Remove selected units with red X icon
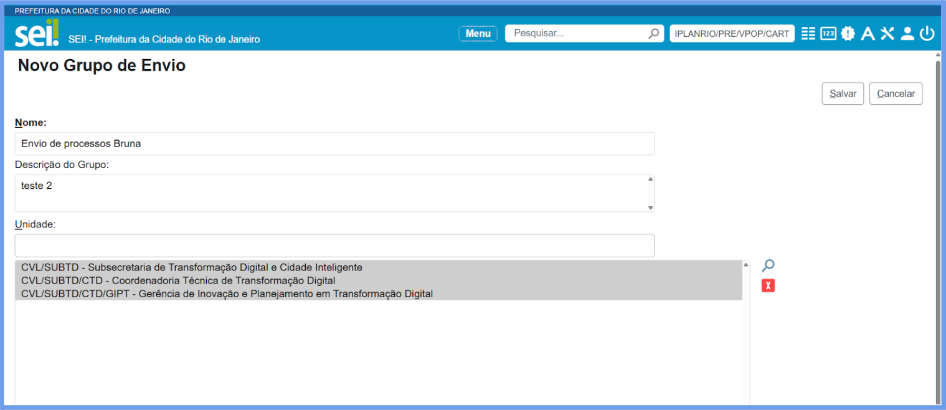Viewport: 946px width, 410px height. click(x=768, y=286)
